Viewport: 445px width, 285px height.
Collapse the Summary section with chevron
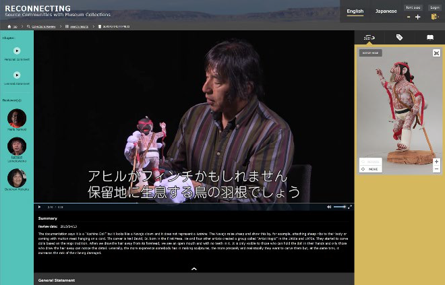point(194,268)
